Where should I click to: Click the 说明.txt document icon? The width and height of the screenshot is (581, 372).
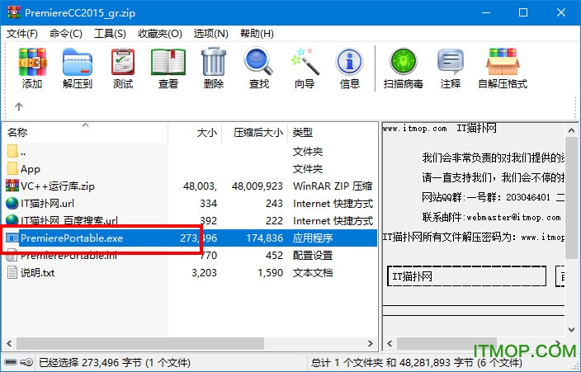click(x=12, y=272)
